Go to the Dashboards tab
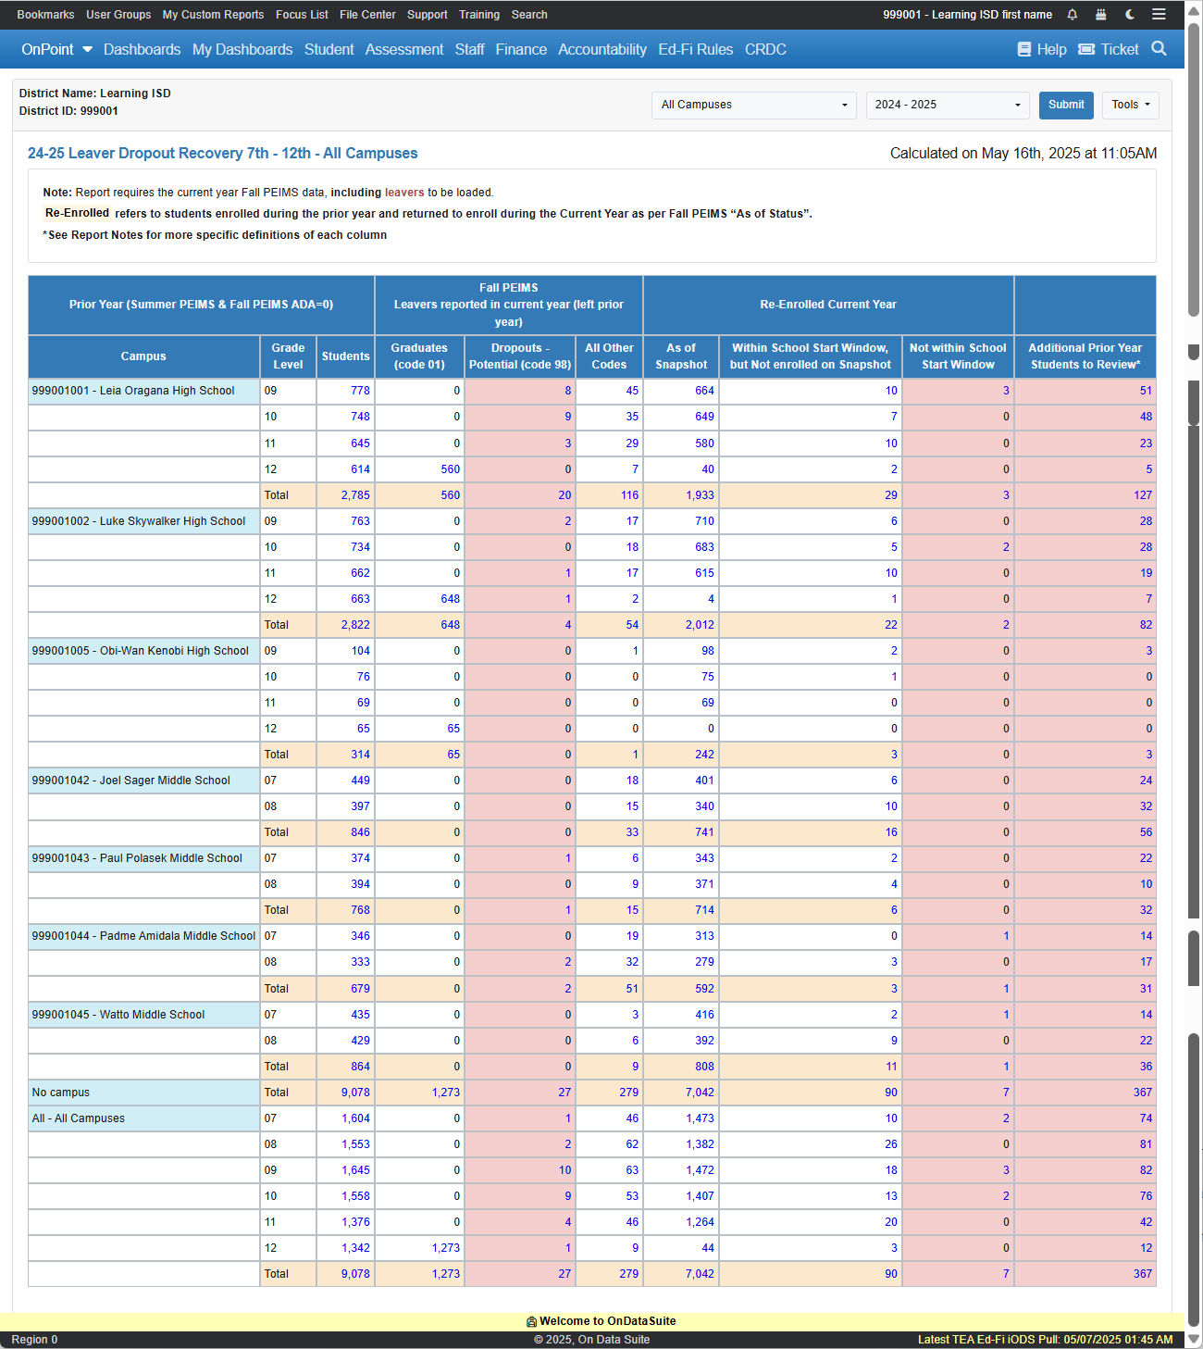The image size is (1203, 1349). click(x=142, y=49)
